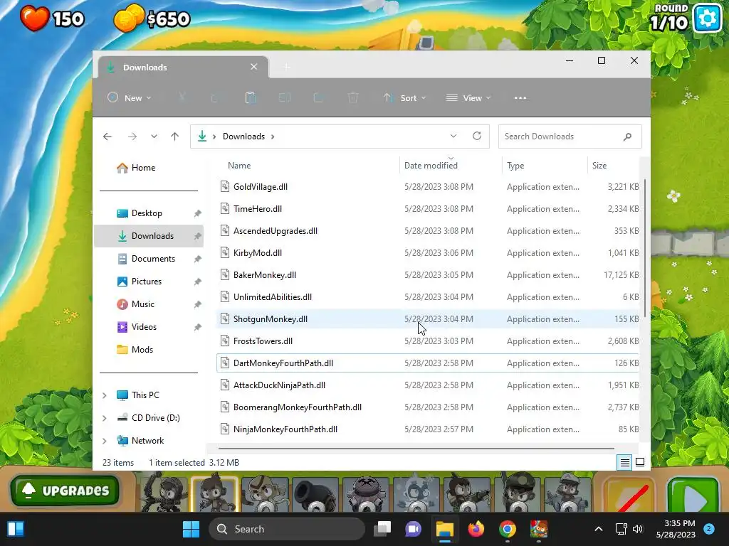Open the Windows Start menu
Image resolution: width=729 pixels, height=546 pixels.
pyautogui.click(x=191, y=529)
